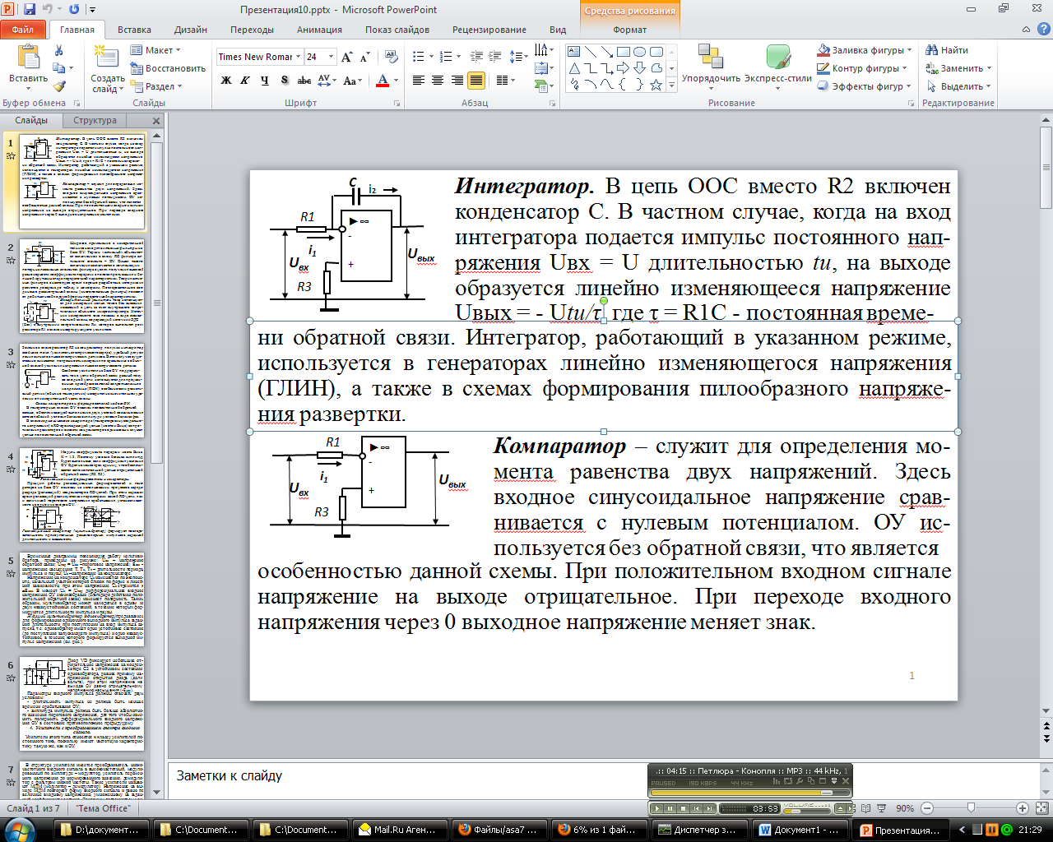Image resolution: width=1053 pixels, height=842 pixels.
Task: Open the Контур фигуры outline dropdown
Action: point(860,68)
